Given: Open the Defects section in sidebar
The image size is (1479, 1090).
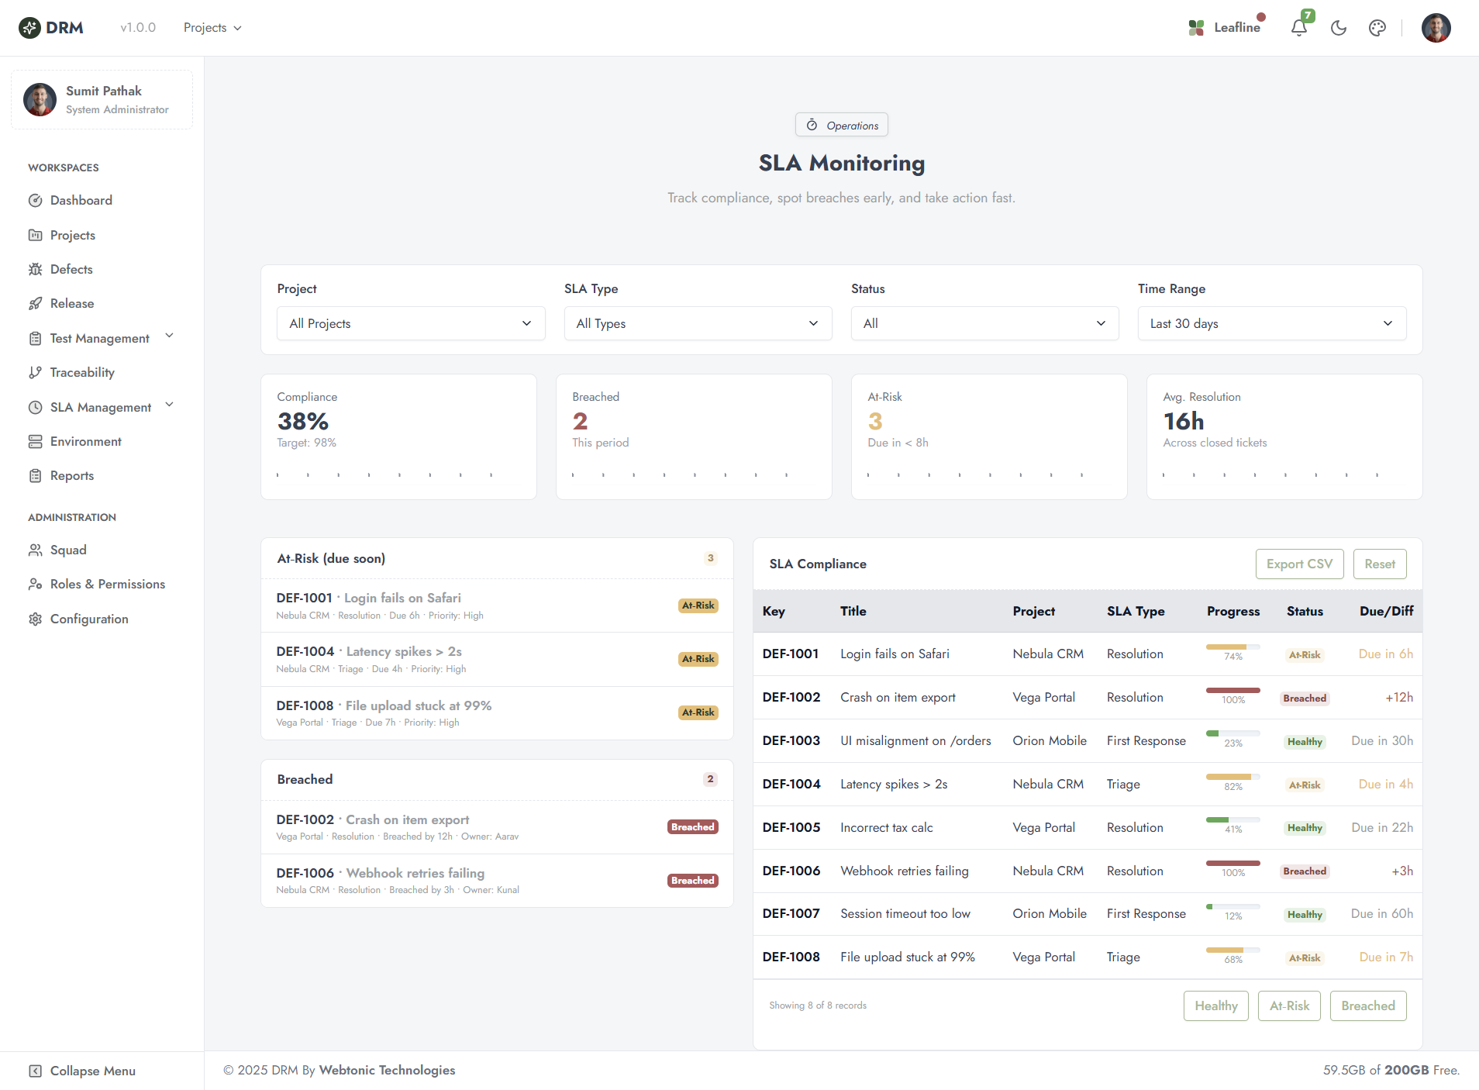Looking at the screenshot, I should [71, 269].
